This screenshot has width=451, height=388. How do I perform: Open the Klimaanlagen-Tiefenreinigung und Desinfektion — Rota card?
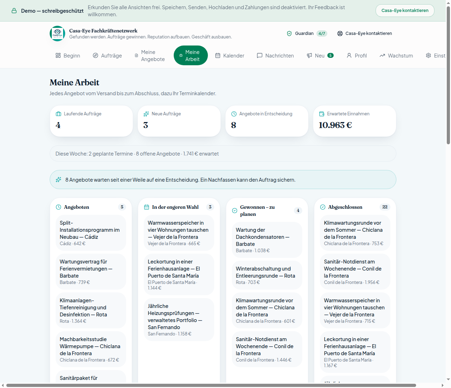[x=91, y=310]
